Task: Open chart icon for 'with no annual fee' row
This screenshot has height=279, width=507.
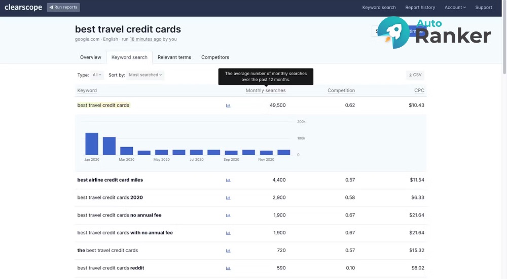Action: (228, 233)
